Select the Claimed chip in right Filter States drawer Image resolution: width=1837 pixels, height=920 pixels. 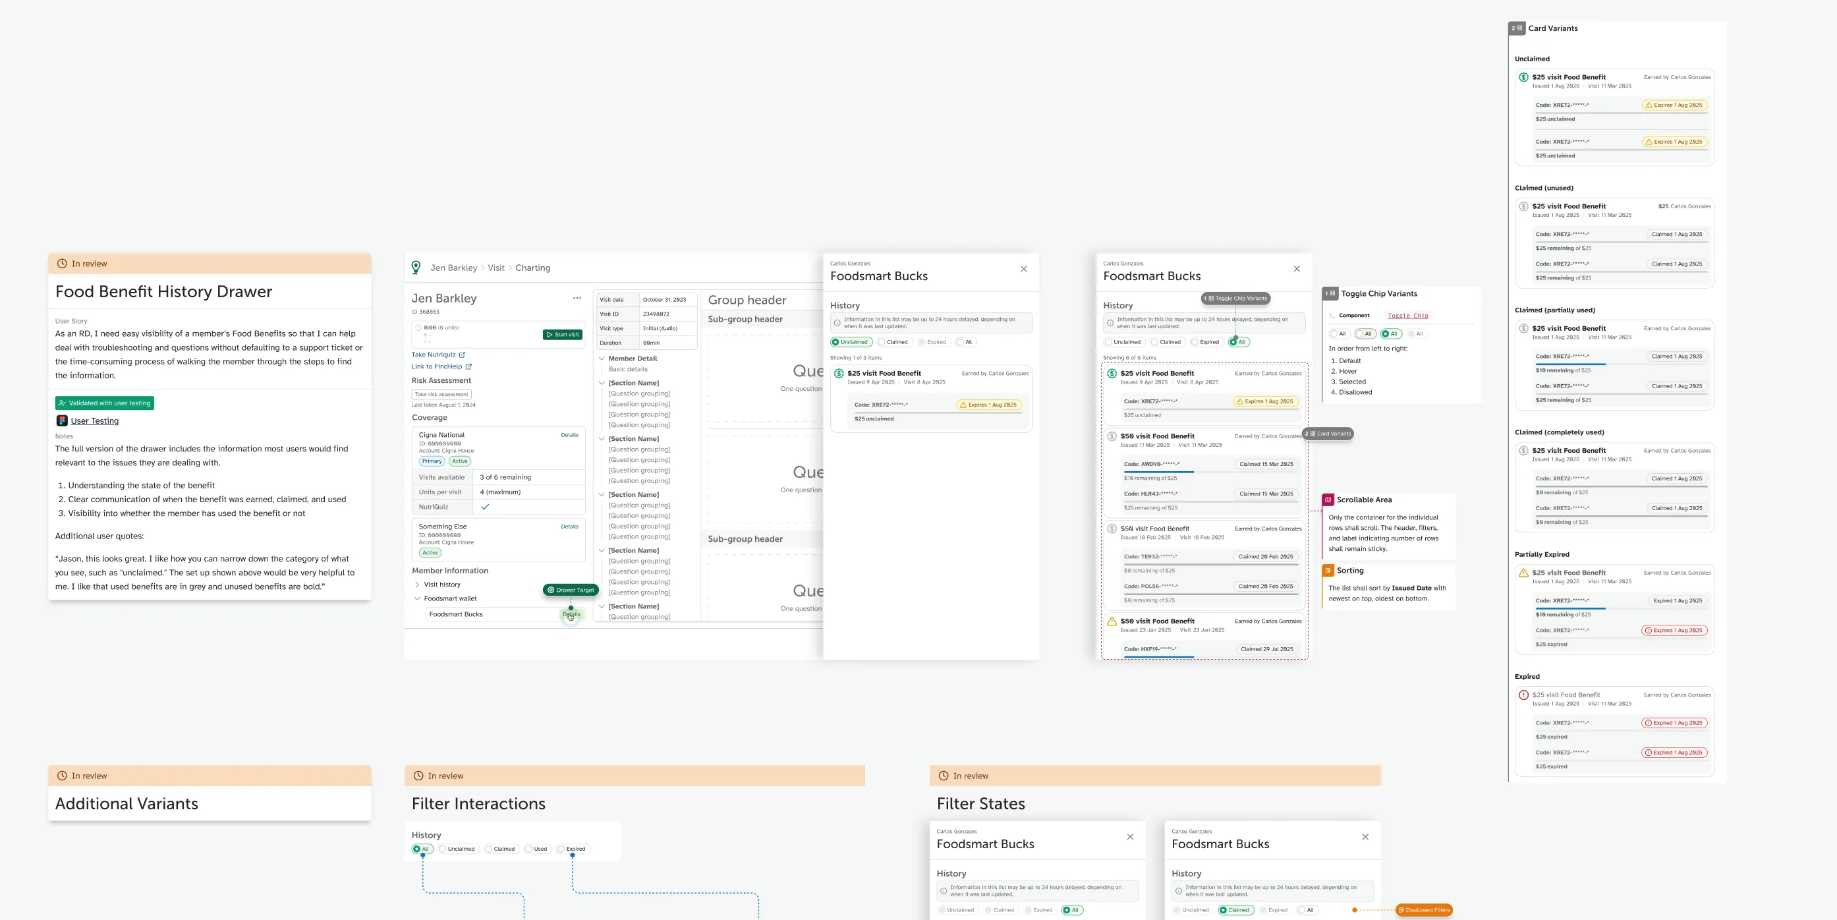(1236, 910)
